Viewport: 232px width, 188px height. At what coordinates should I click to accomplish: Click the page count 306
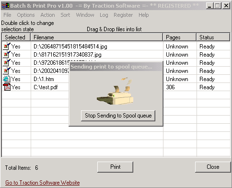[170, 87]
